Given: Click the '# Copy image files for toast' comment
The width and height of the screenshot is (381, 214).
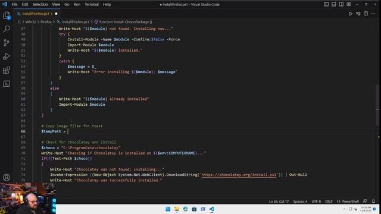Looking at the screenshot, I should 72,126.
